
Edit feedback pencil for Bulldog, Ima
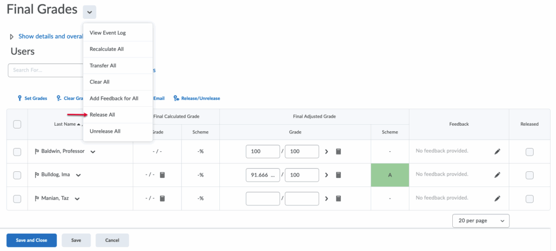tap(497, 175)
